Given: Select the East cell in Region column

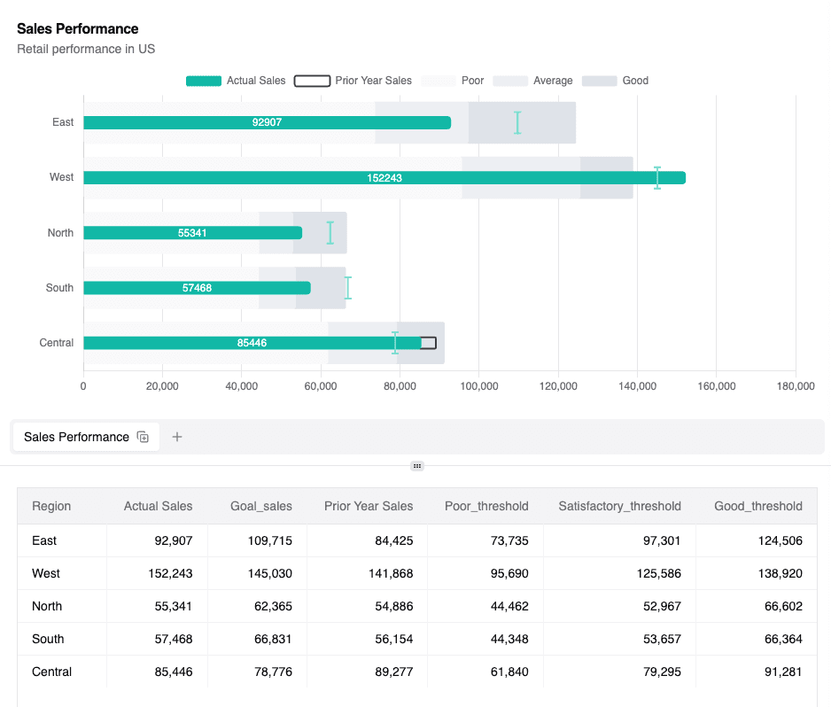Looking at the screenshot, I should 44,540.
